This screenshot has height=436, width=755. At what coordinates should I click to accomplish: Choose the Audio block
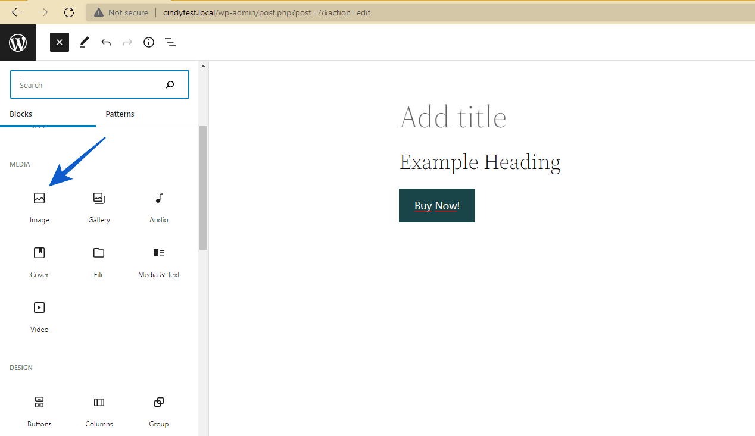pos(158,198)
